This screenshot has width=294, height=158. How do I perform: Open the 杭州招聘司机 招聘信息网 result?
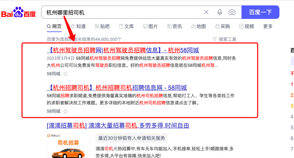(x=117, y=87)
